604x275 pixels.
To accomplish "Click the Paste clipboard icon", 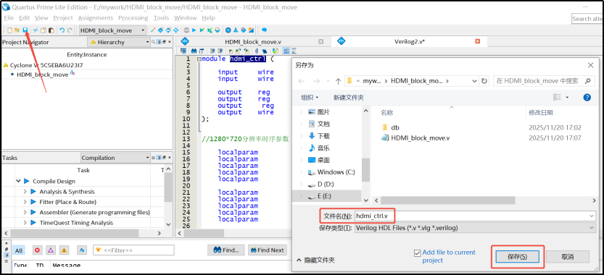I will [51, 30].
